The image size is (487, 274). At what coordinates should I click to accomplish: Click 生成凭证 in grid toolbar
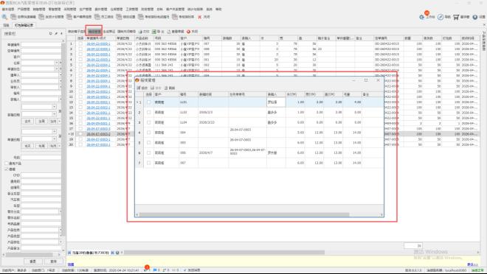click(x=109, y=32)
